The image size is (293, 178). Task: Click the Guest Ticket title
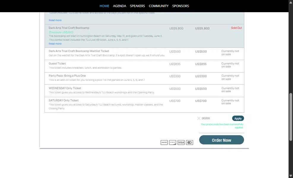pyautogui.click(x=57, y=64)
